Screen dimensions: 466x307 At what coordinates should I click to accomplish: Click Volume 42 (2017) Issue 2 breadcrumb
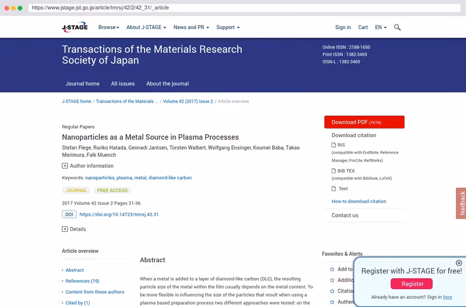tap(188, 101)
